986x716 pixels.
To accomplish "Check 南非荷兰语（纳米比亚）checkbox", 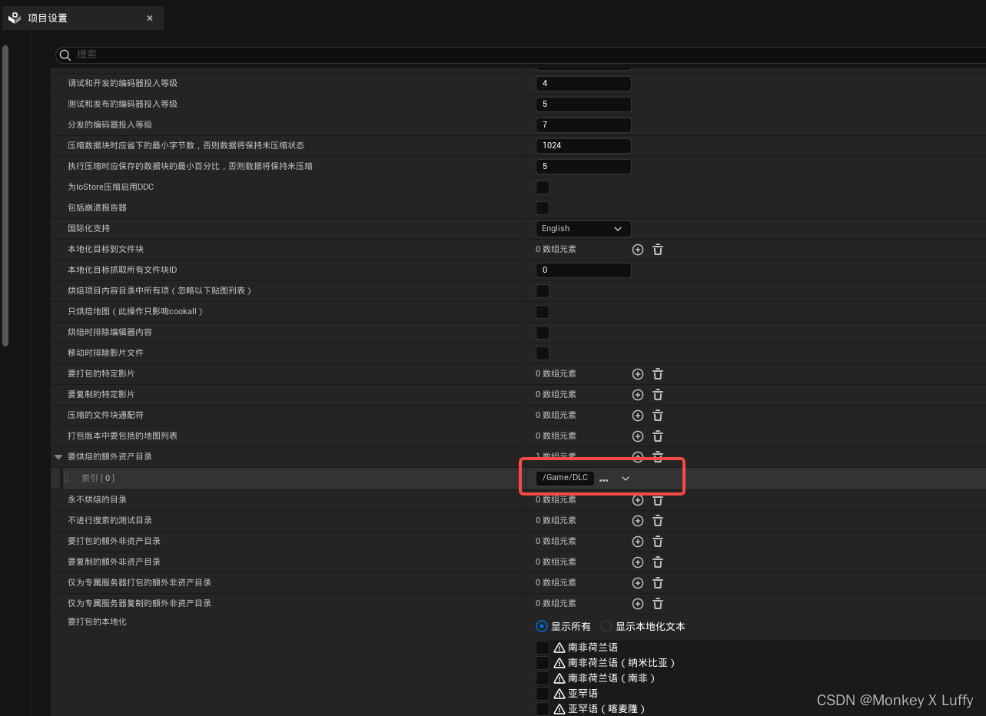I will coord(543,663).
